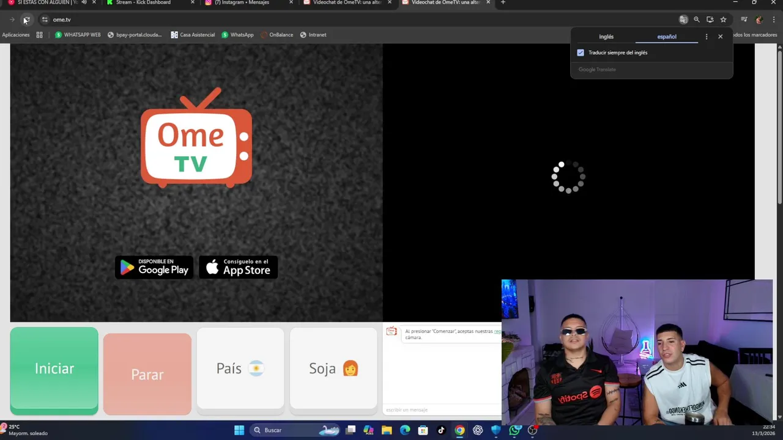
Task: Click the Chrome icon in the taskbar
Action: click(x=459, y=430)
